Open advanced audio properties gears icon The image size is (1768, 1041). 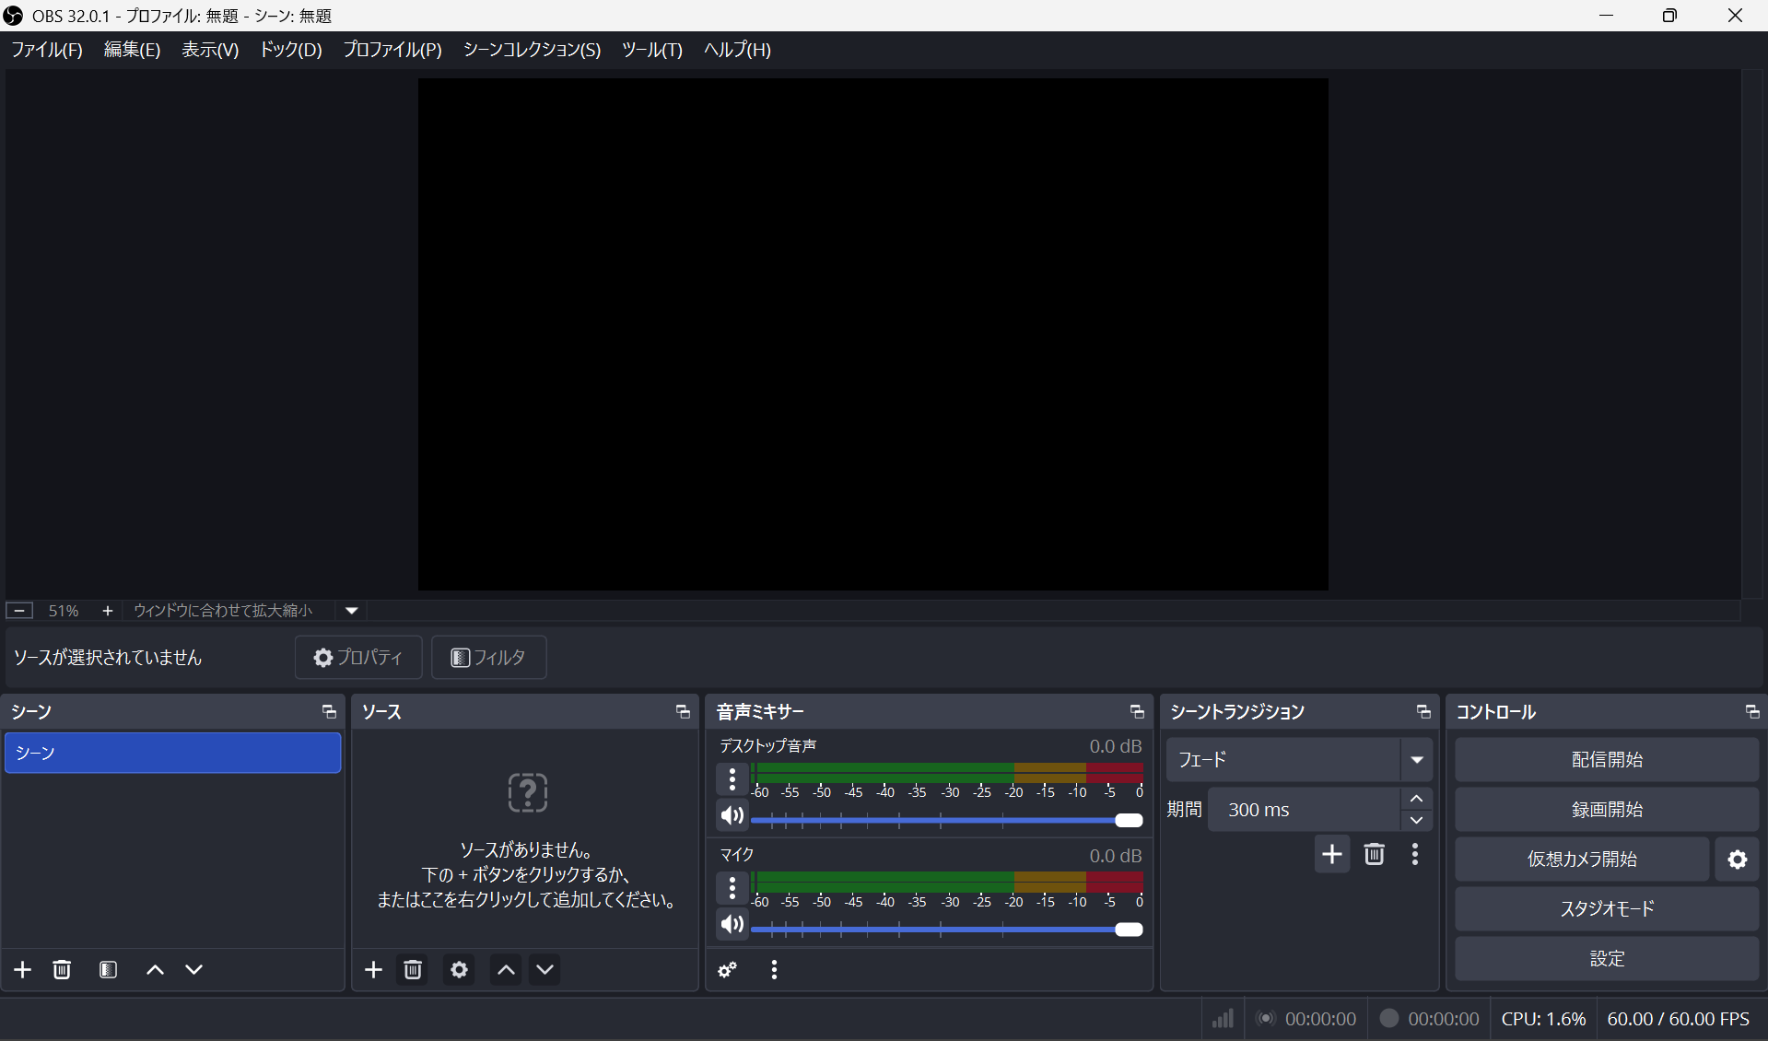[x=728, y=969]
